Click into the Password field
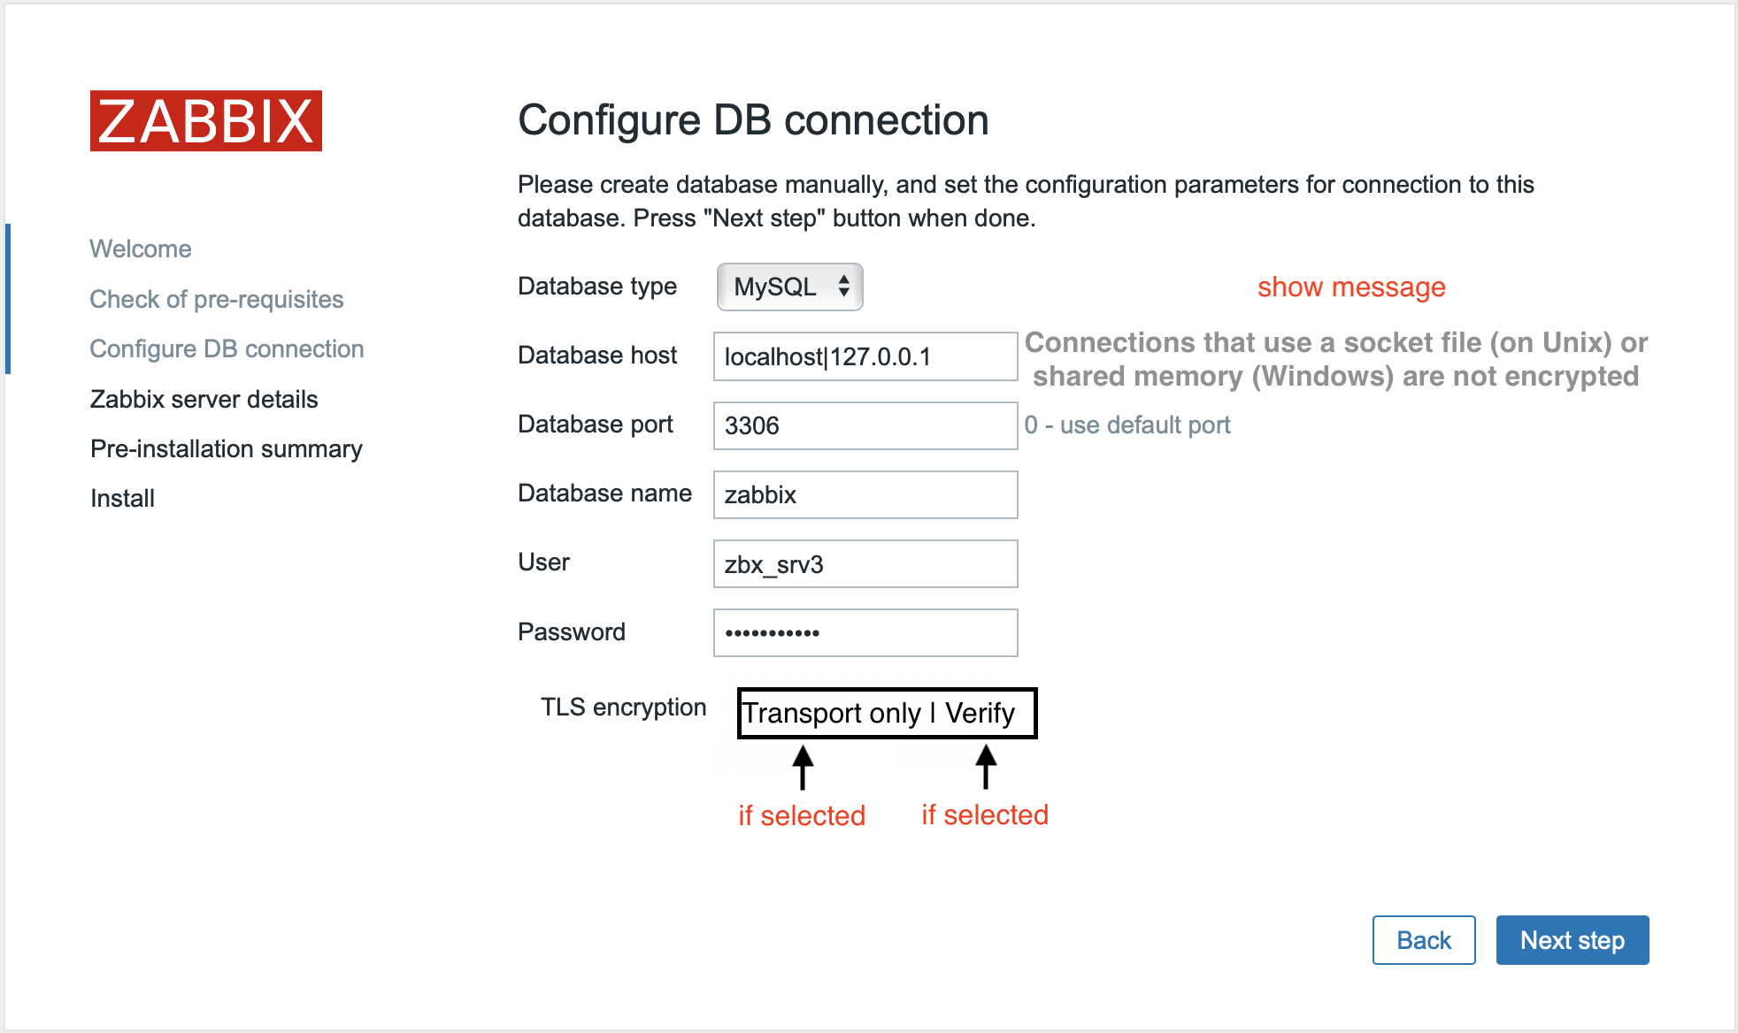Viewport: 1738px width, 1033px height. (x=865, y=632)
